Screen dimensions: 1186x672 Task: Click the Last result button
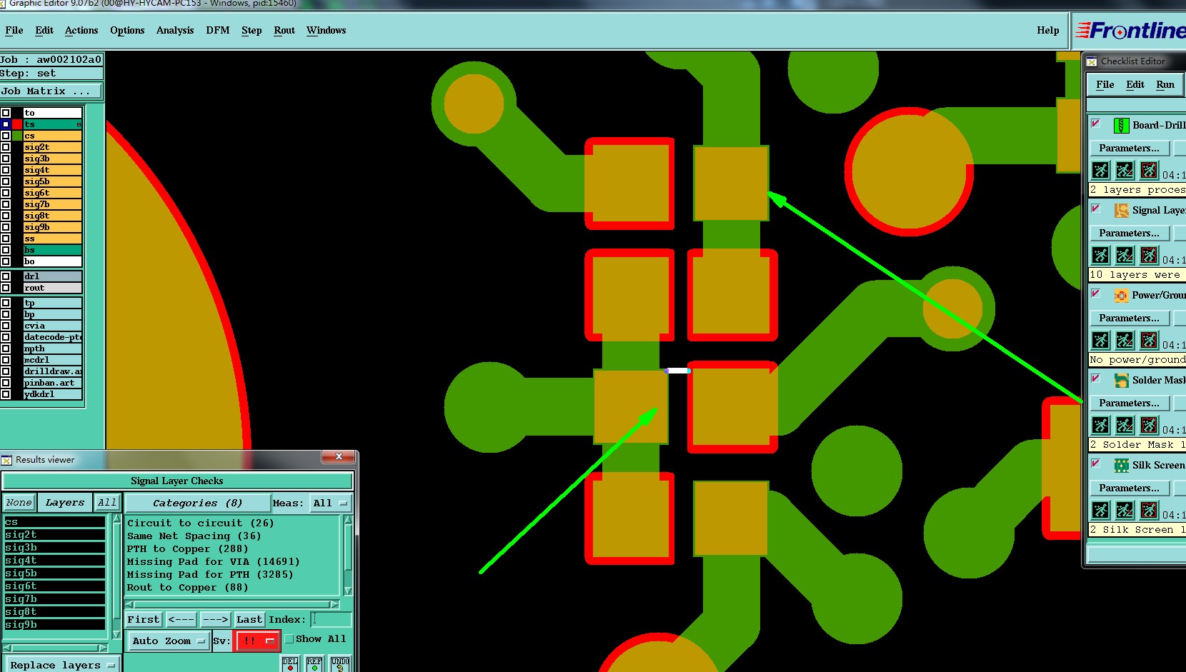[249, 620]
